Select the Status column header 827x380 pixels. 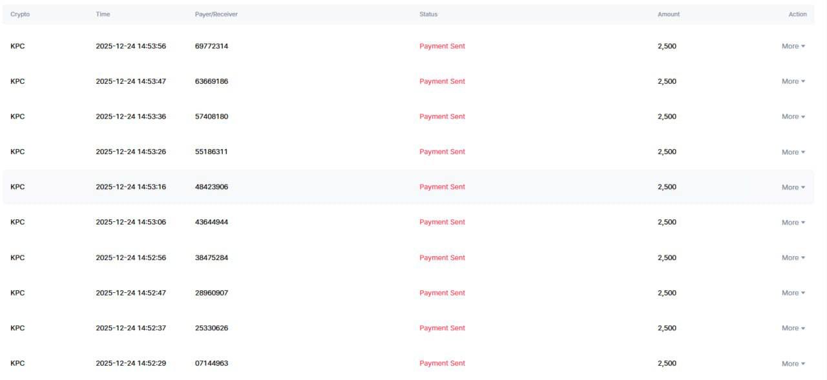tap(428, 14)
